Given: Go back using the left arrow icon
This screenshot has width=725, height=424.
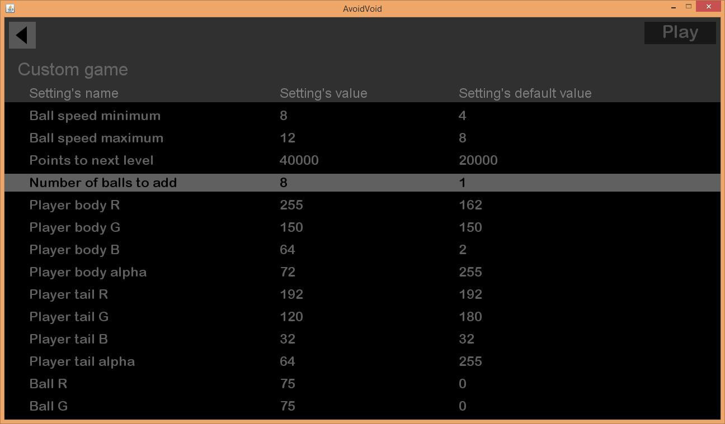Looking at the screenshot, I should [22, 35].
